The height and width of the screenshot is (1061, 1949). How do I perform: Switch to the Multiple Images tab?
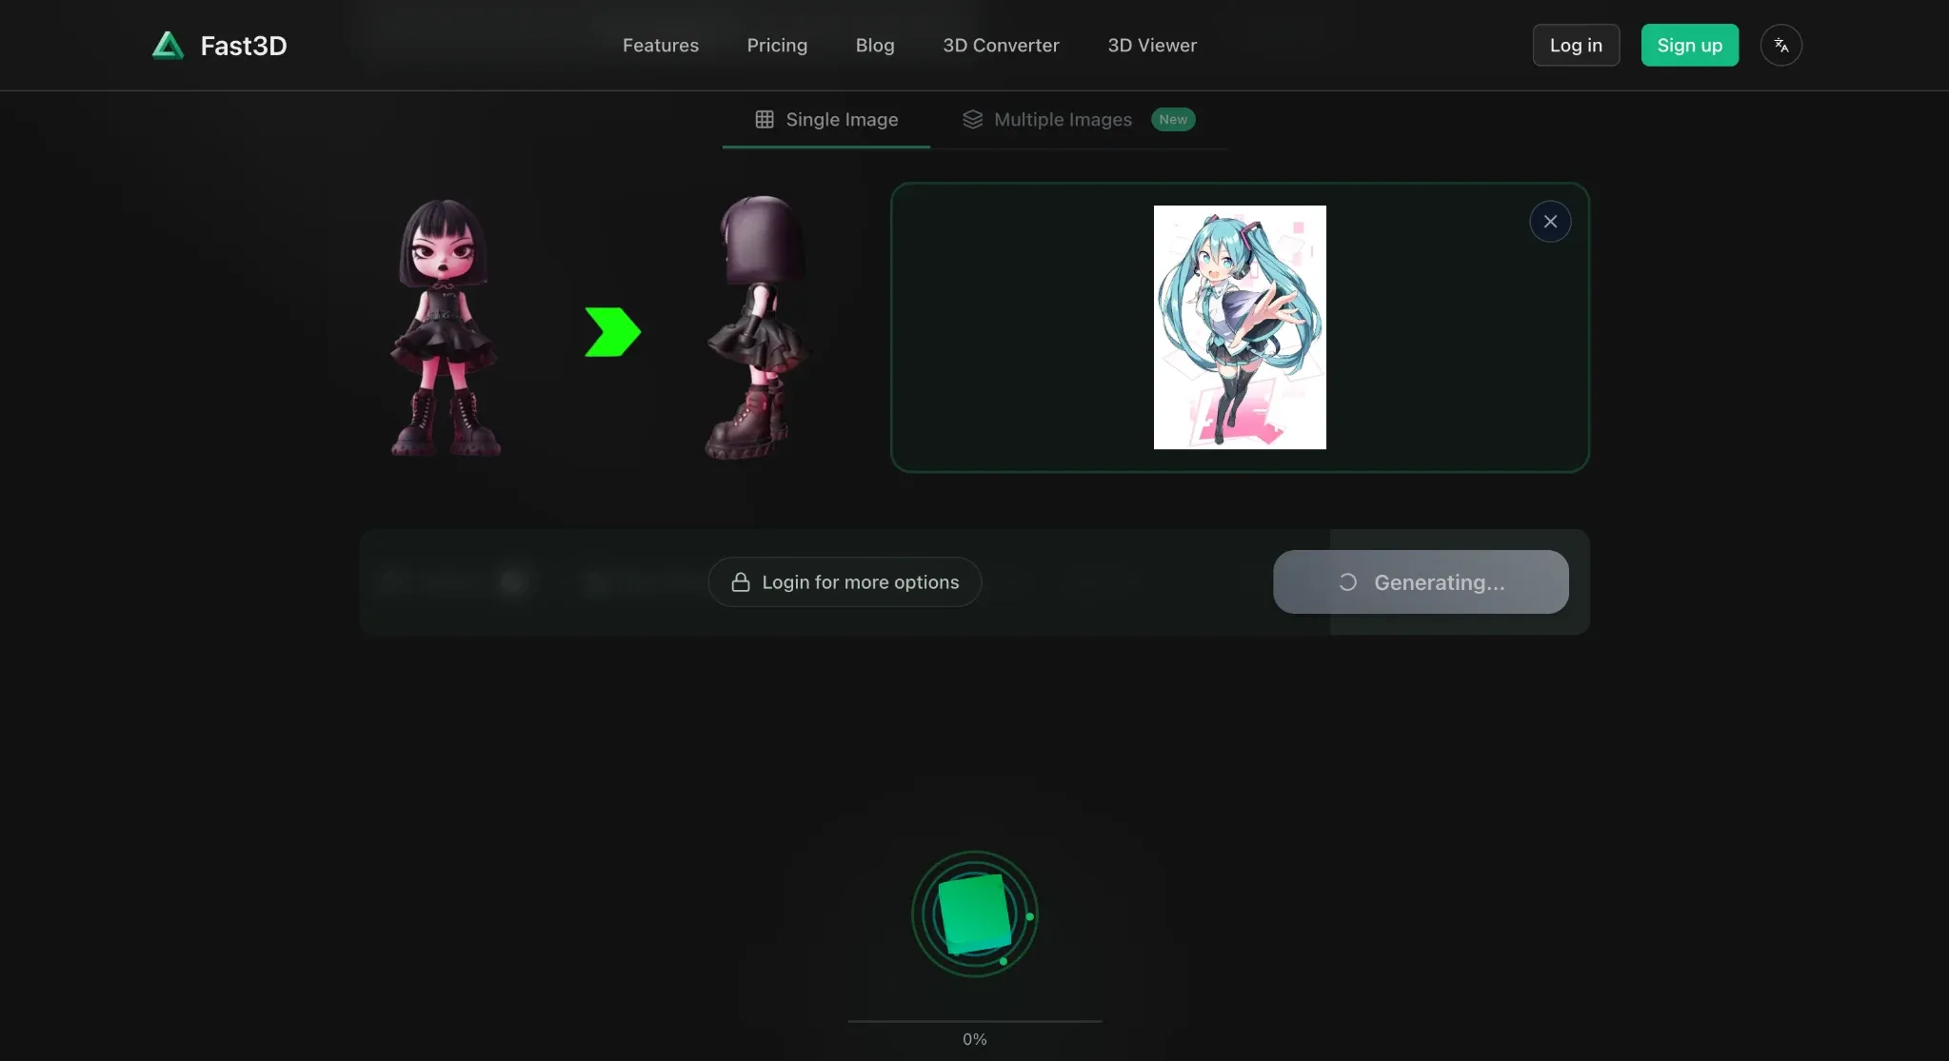1079,120
